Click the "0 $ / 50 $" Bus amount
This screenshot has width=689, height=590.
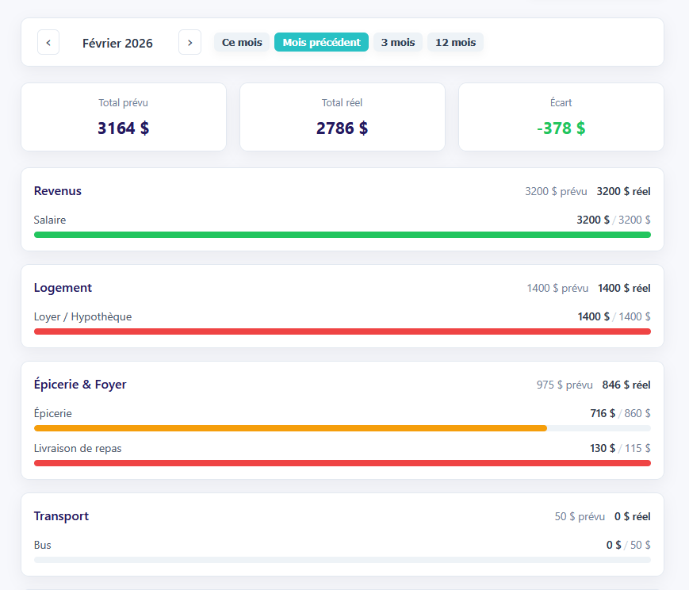pyautogui.click(x=629, y=545)
